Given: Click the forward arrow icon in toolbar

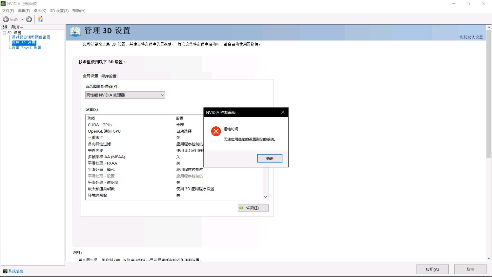Looking at the screenshot, I should click(x=29, y=19).
